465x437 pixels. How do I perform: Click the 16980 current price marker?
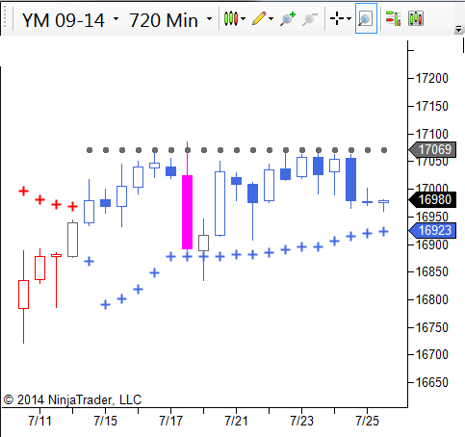[x=432, y=199]
